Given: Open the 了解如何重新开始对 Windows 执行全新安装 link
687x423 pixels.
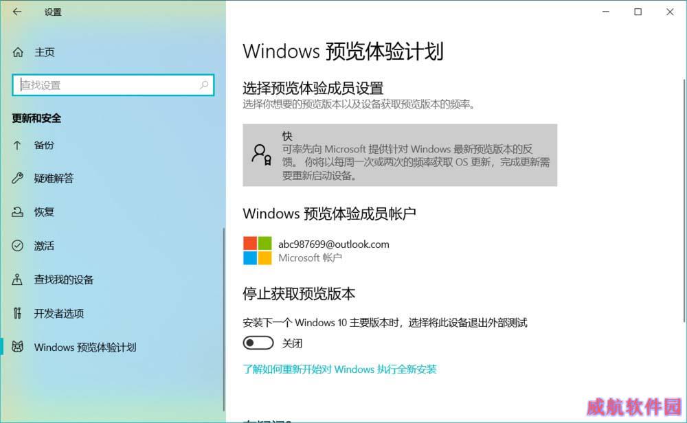Looking at the screenshot, I should coord(339,369).
